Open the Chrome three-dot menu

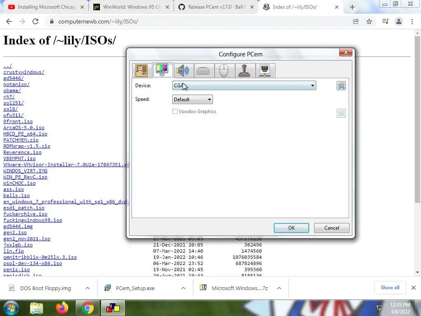(412, 21)
